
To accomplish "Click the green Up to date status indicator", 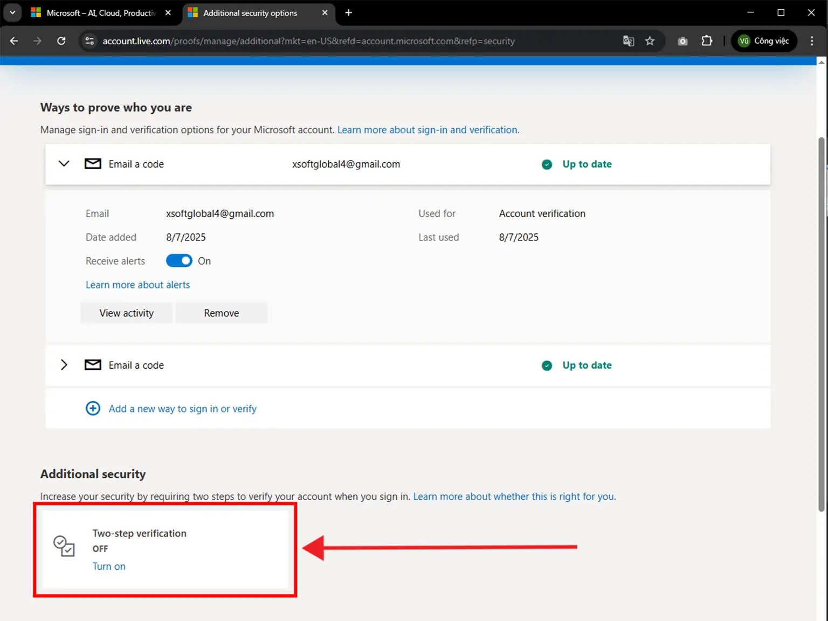I will (547, 164).
